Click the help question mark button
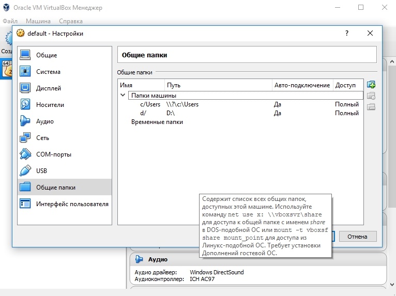This screenshot has width=396, height=296. [347, 33]
